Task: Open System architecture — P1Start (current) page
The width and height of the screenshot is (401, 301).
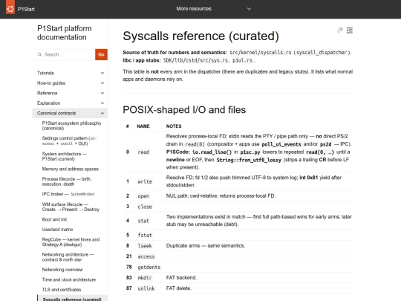Action: point(64,156)
